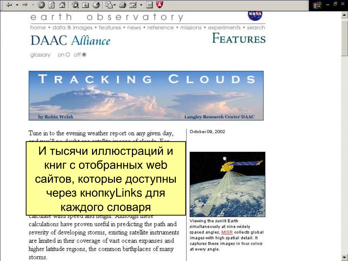Click the scrollbar down arrow

click(x=344, y=258)
